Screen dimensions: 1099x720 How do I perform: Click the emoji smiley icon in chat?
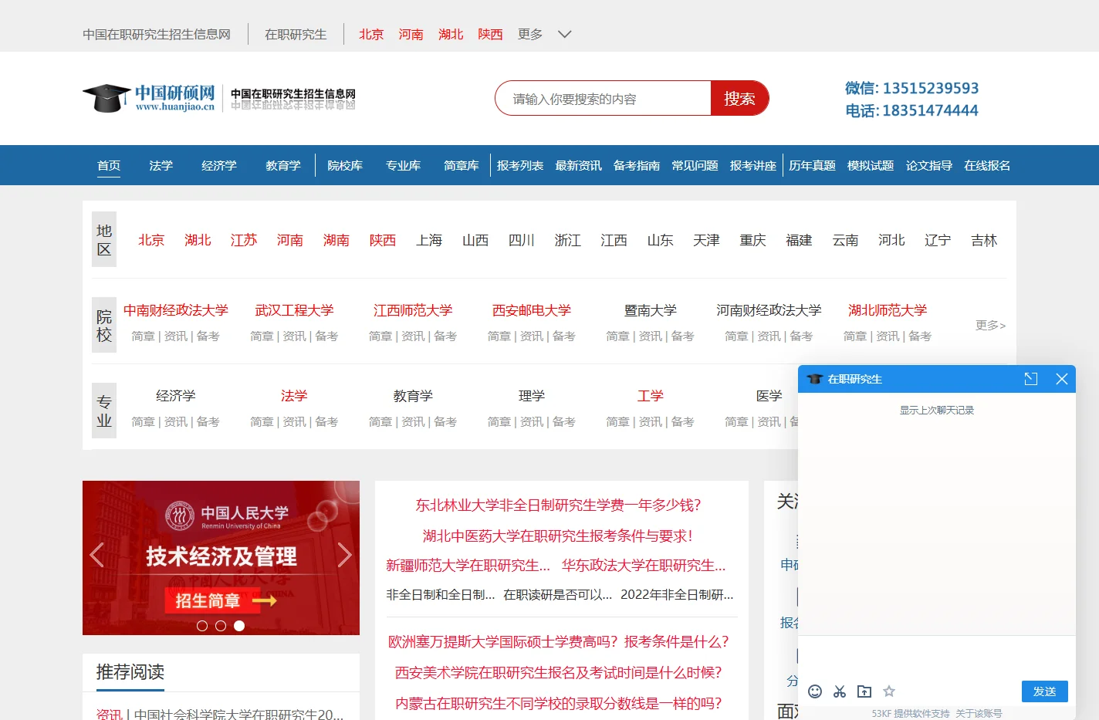[815, 691]
